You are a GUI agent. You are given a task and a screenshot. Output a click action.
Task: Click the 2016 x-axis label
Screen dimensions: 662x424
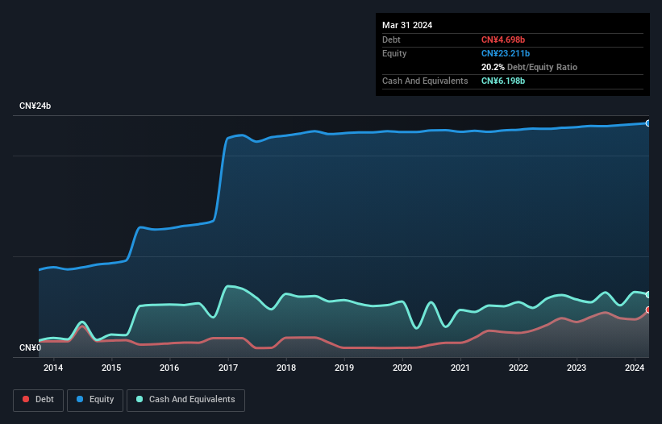coord(169,368)
